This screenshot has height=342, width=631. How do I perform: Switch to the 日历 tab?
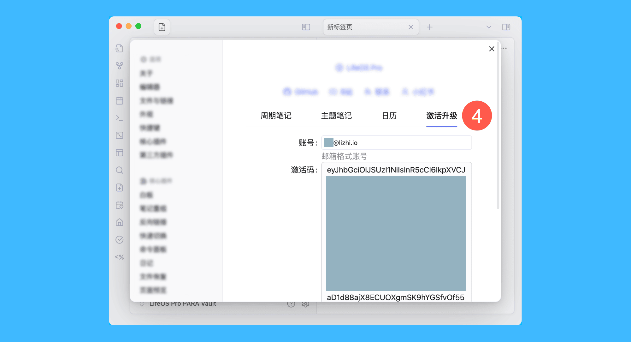click(x=389, y=116)
